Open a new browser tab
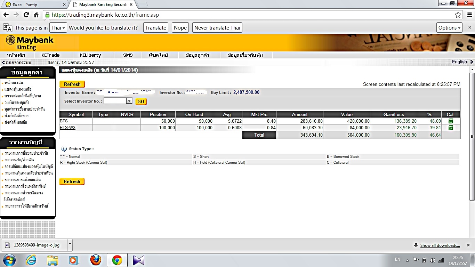 tap(143, 5)
